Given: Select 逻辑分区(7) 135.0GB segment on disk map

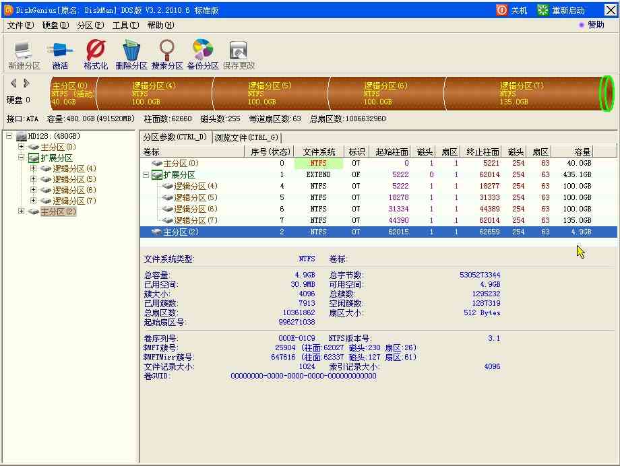Looking at the screenshot, I should (522, 94).
